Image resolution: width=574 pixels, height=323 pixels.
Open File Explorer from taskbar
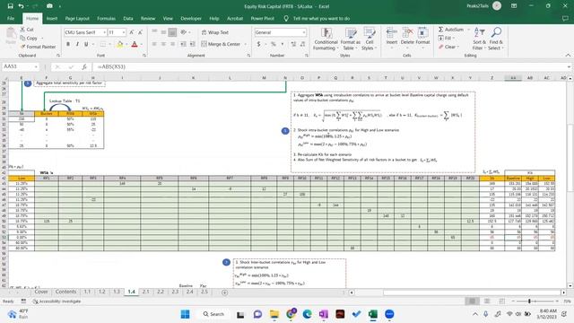point(274,314)
